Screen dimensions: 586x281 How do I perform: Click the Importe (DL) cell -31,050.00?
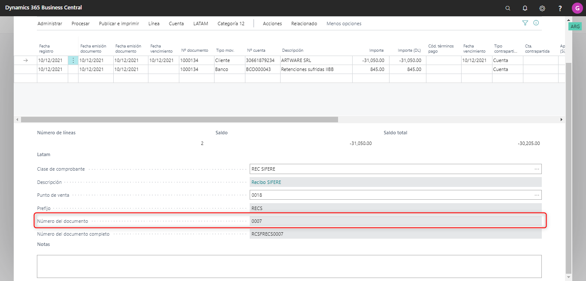coord(408,60)
